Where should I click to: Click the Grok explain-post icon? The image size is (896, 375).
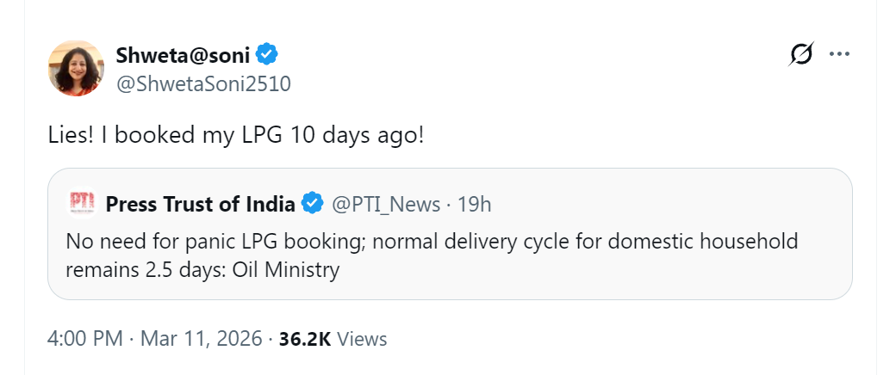(800, 54)
